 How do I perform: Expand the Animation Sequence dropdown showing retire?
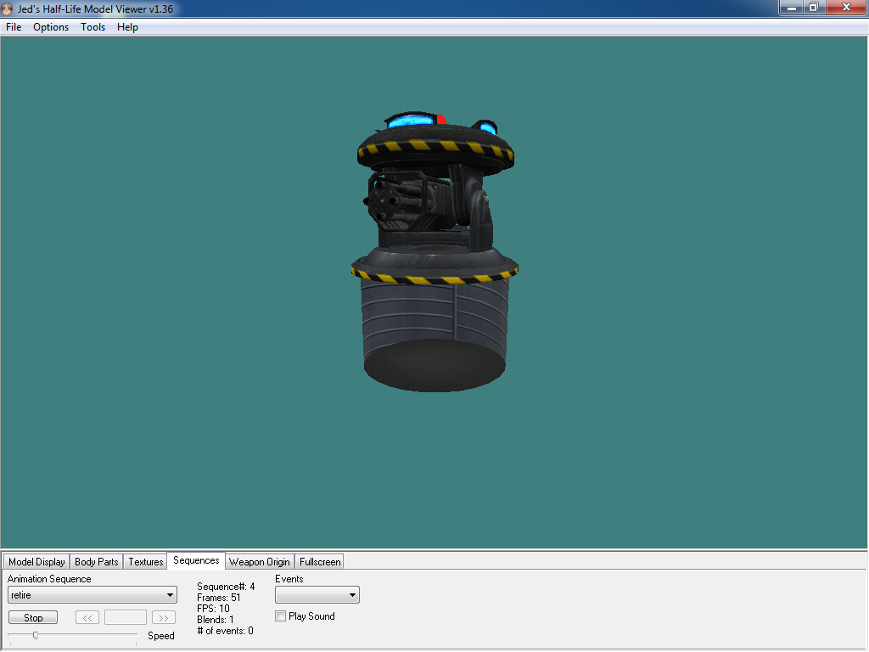[x=93, y=595]
